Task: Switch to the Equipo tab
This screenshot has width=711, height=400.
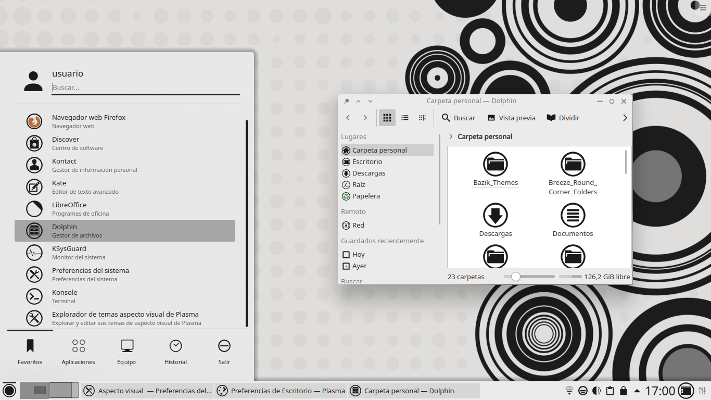Action: pyautogui.click(x=126, y=352)
